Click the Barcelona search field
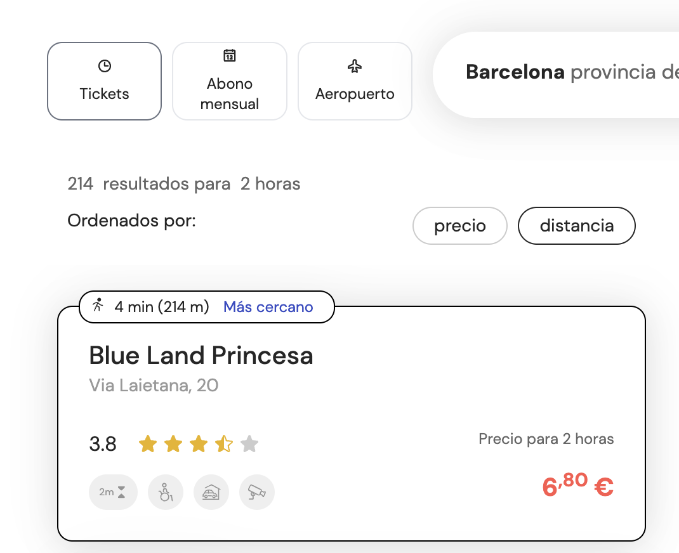Image resolution: width=679 pixels, height=553 pixels. (x=558, y=72)
